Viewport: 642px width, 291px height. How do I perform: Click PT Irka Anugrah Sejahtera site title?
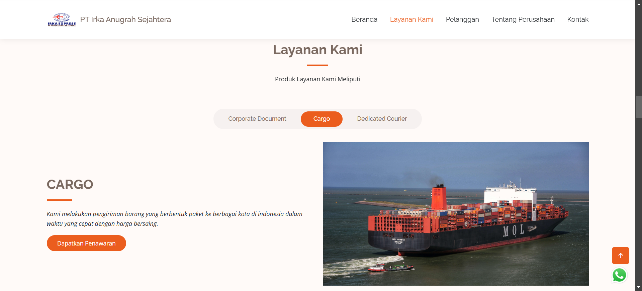[x=125, y=19]
